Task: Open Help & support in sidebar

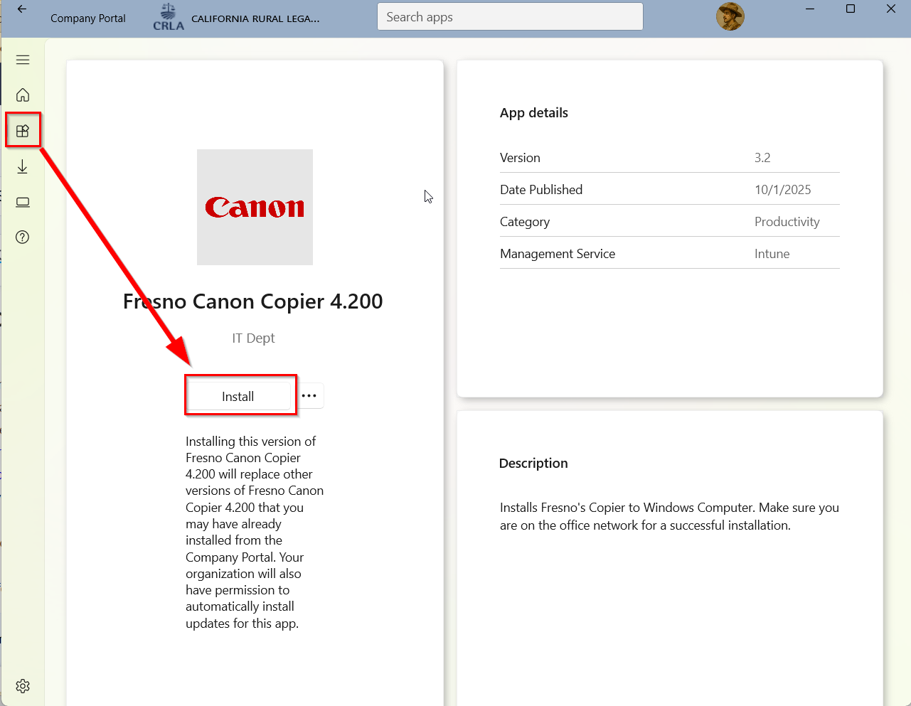Action: (x=23, y=237)
